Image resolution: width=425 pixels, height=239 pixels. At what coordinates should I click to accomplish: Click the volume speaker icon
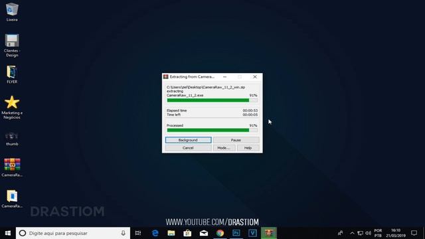tap(368, 233)
